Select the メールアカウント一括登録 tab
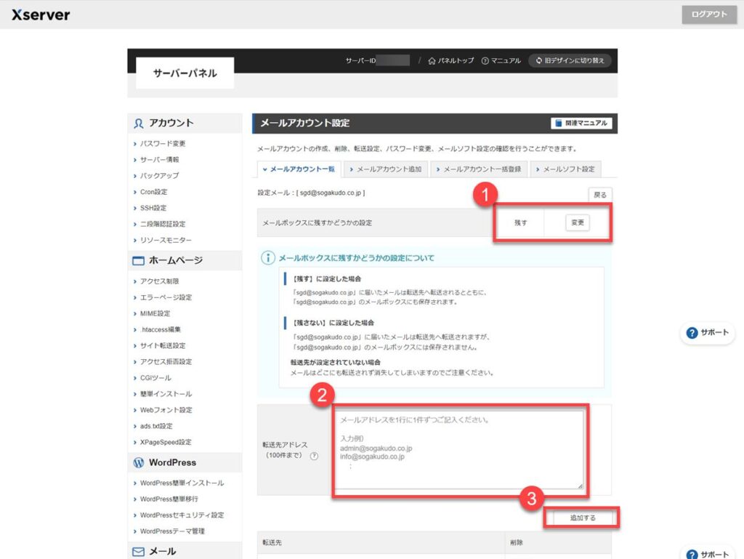The width and height of the screenshot is (744, 559). [x=478, y=169]
